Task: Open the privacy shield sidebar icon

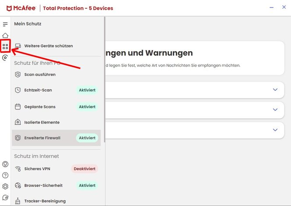Action: 5,57
